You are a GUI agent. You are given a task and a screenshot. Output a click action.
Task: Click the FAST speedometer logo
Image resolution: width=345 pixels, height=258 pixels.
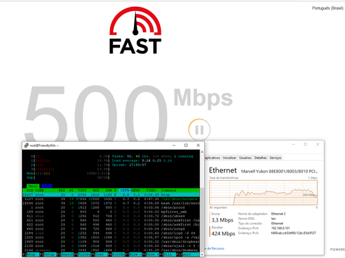135,30
